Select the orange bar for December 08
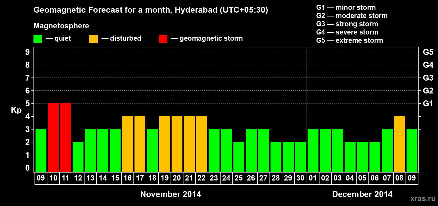This screenshot has height=206, width=438. (x=400, y=144)
